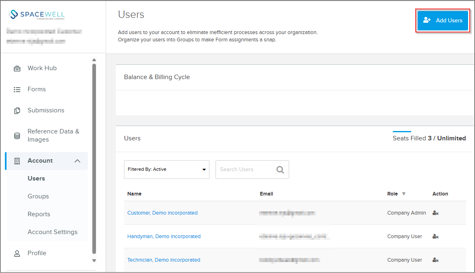Click the search magnifier icon
475x273 pixels.
coord(280,170)
